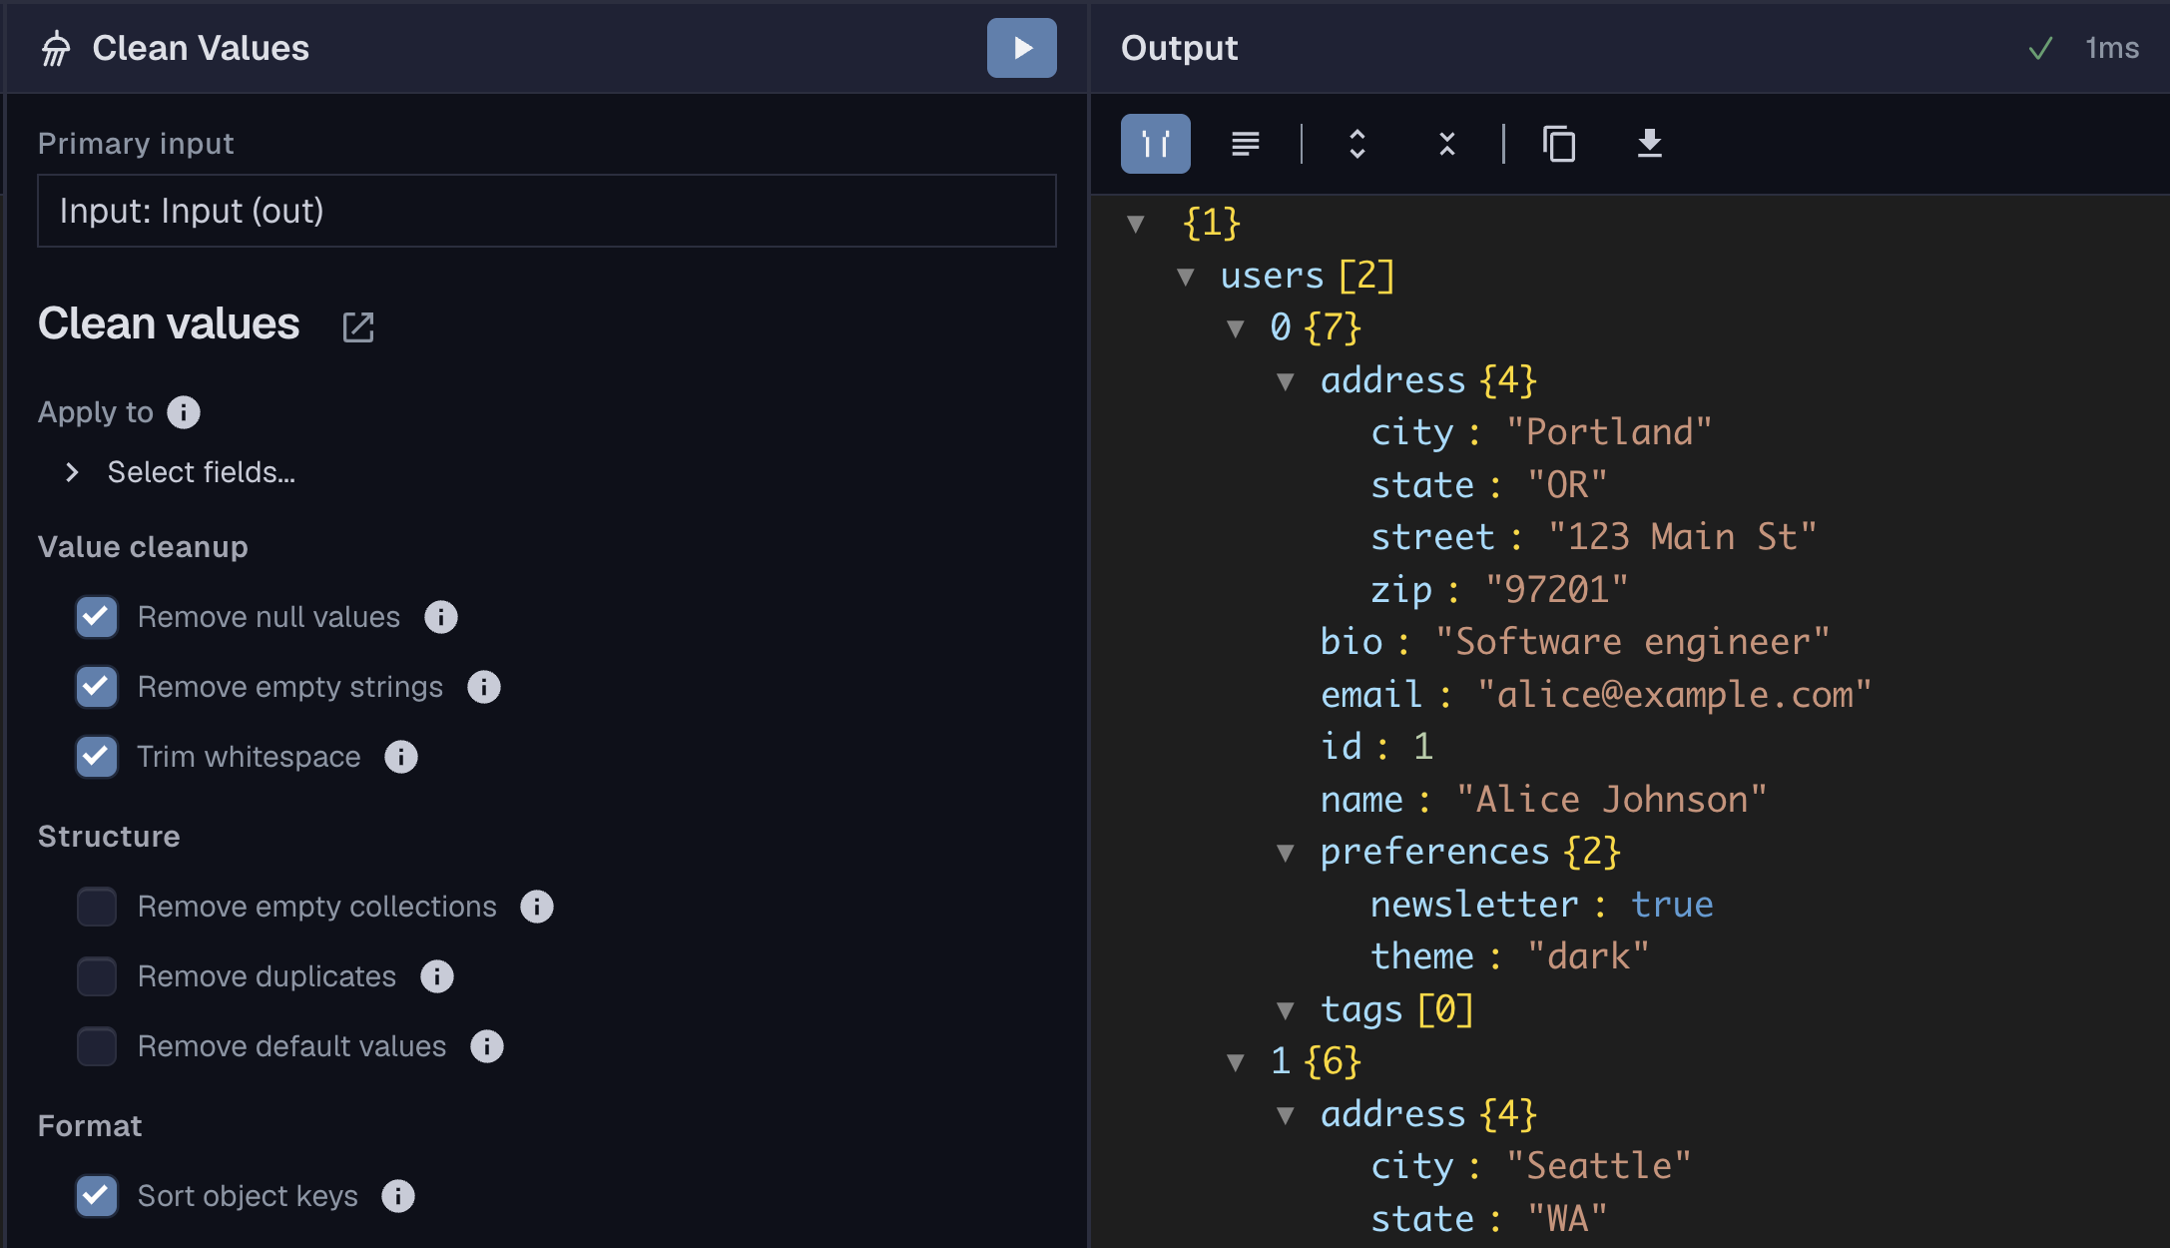Collapse the users array node
The height and width of the screenshot is (1248, 2170).
click(1186, 277)
